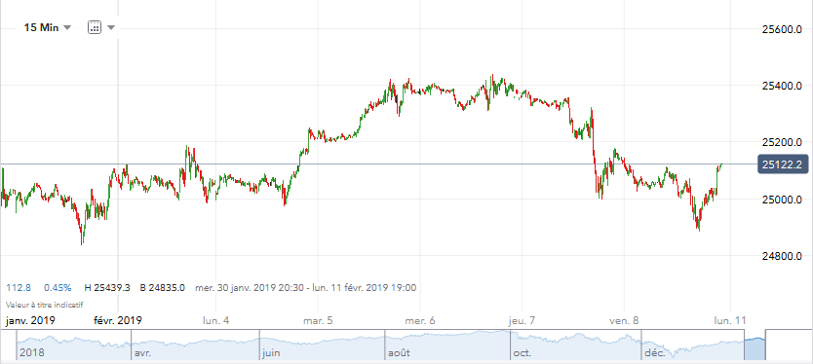Click the mar. 5 time axis label
Viewport: 813px width, 364px height.
[x=318, y=320]
